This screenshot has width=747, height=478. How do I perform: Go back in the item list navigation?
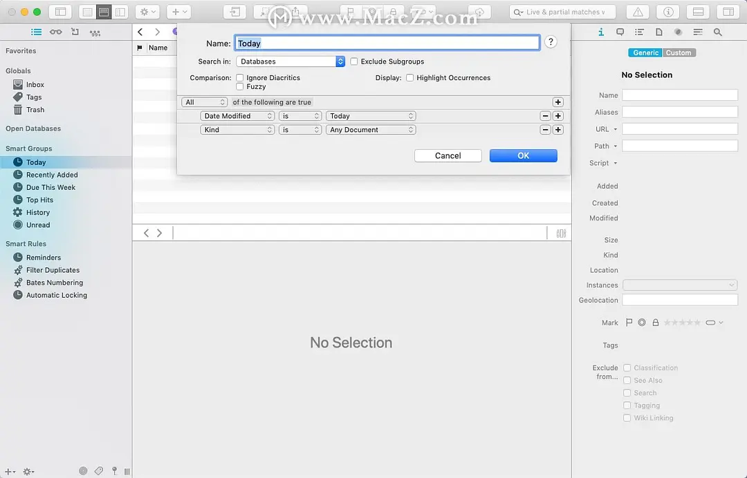140,32
